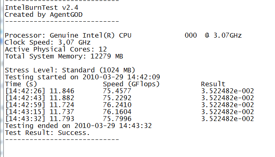Click the Speed (GFlops) column header
This screenshot has height=157, width=275.
[x=131, y=84]
